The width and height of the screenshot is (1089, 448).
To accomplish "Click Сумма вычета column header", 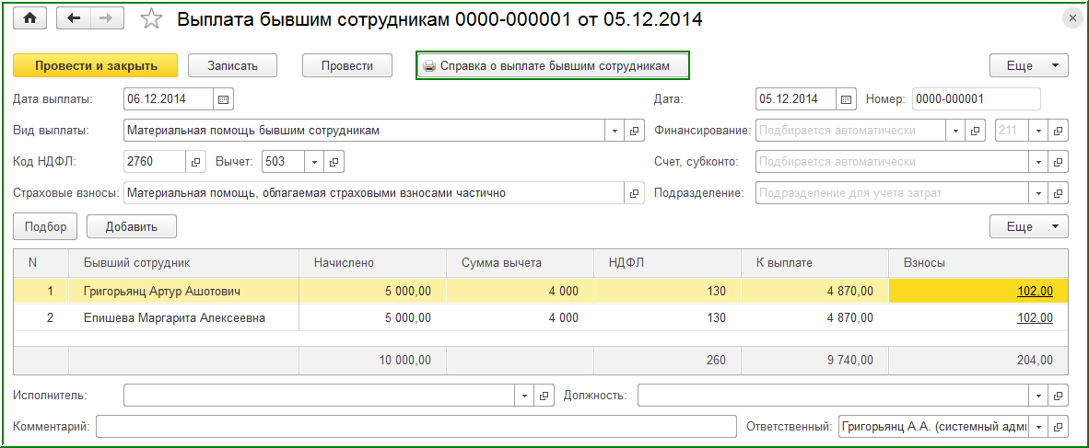I will pos(521,263).
